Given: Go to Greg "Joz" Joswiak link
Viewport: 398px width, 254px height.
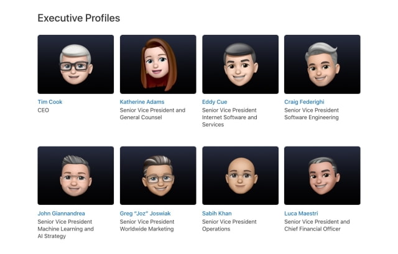Looking at the screenshot, I should tap(145, 214).
